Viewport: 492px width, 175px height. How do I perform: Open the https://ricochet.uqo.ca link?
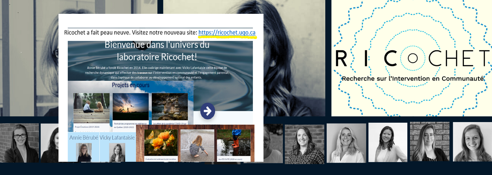(227, 32)
